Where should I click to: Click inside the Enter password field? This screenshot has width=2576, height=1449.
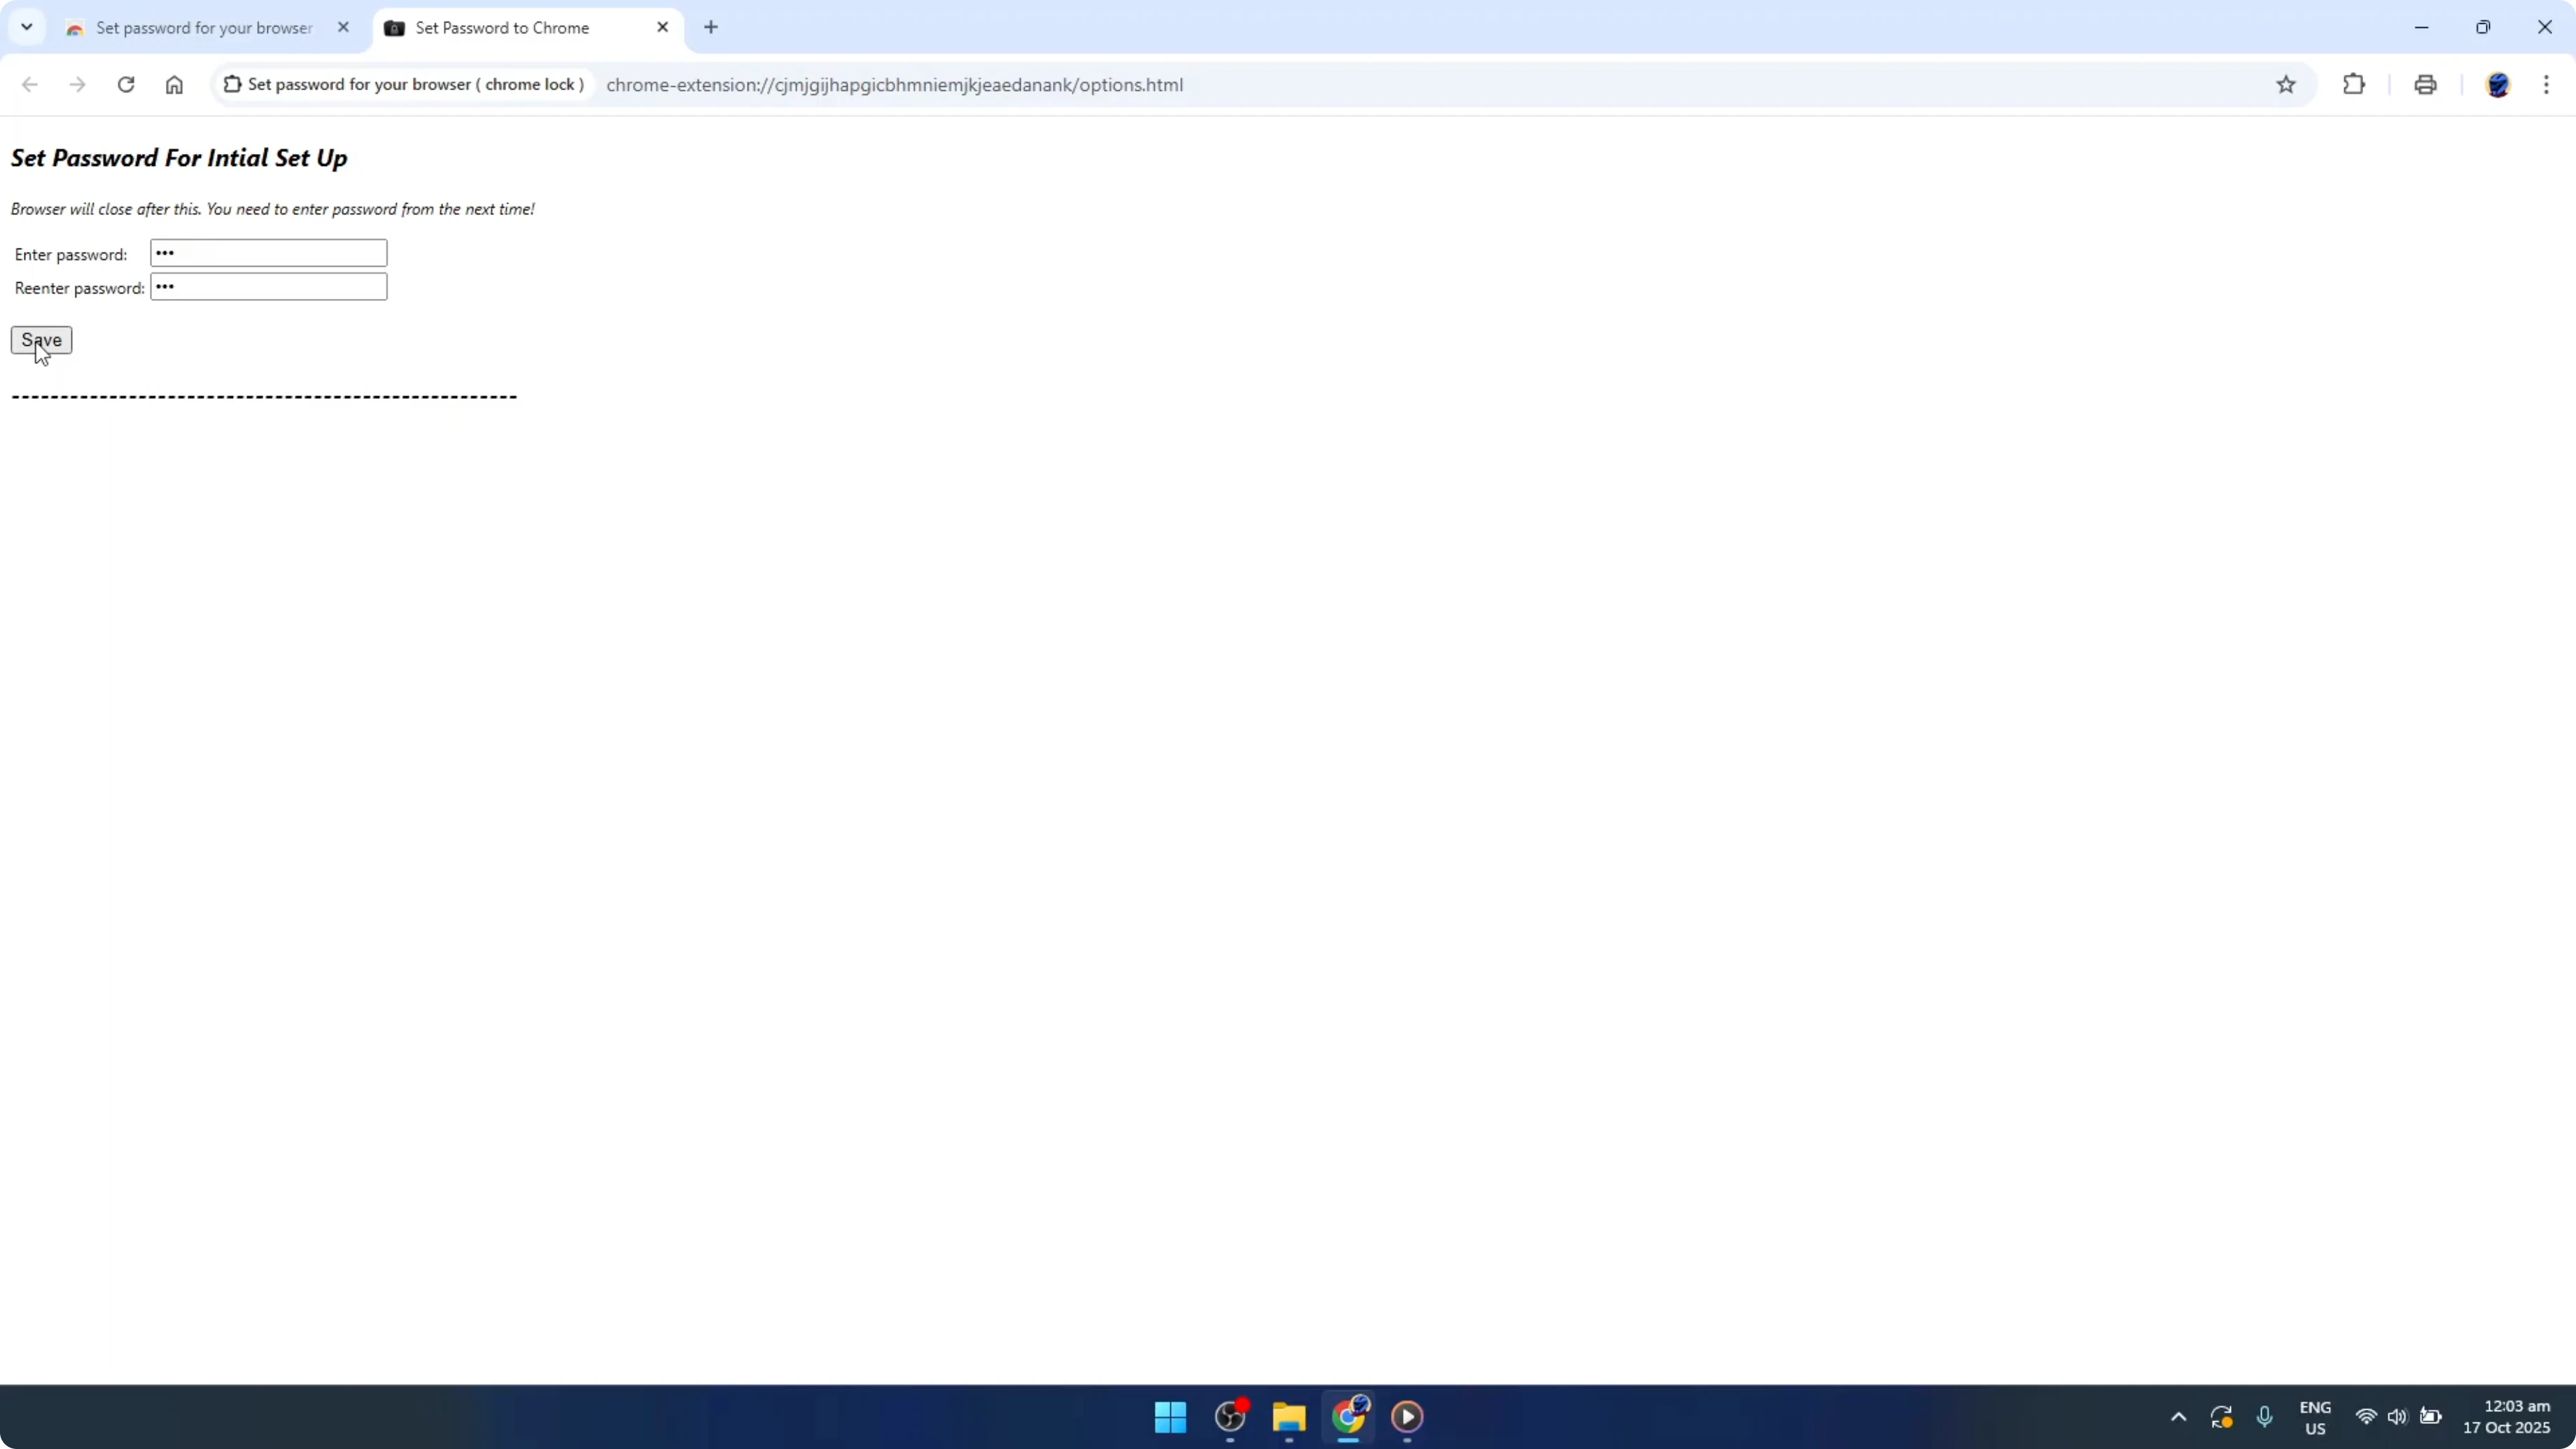tap(267, 252)
